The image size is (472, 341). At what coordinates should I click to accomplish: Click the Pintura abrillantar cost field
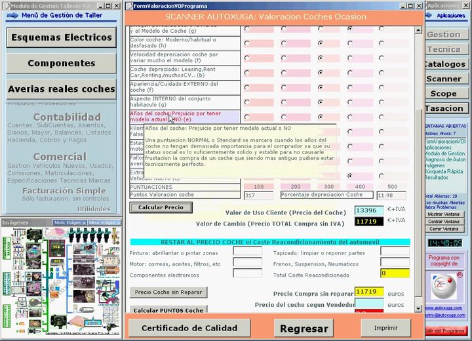(247, 251)
